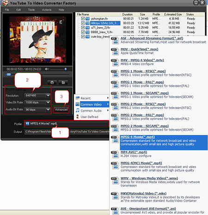Expand the Common Video submenu

click(x=108, y=104)
